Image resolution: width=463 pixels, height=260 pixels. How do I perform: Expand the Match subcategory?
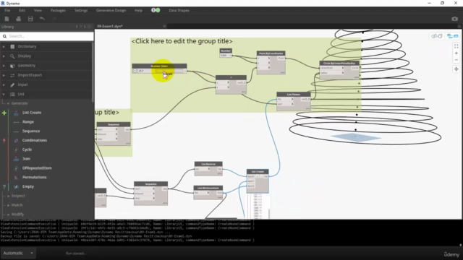[x=8, y=205]
